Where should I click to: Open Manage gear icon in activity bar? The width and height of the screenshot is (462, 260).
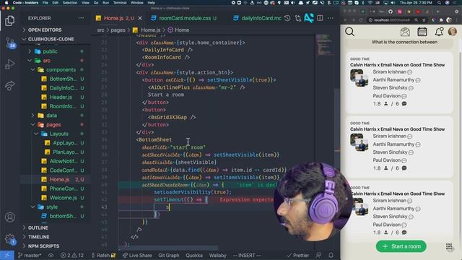(9, 239)
